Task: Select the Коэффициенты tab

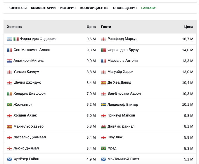Action: pos(94,8)
